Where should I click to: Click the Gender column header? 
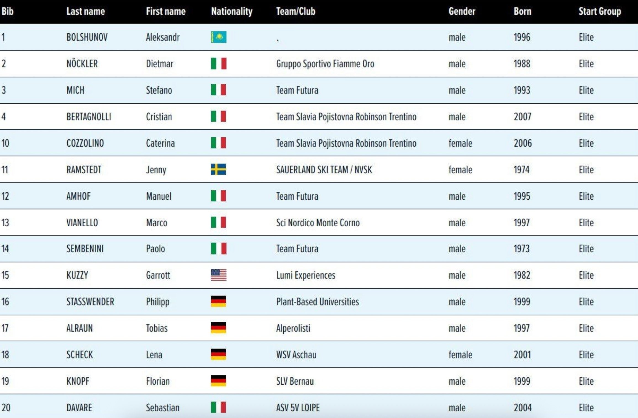click(x=462, y=11)
